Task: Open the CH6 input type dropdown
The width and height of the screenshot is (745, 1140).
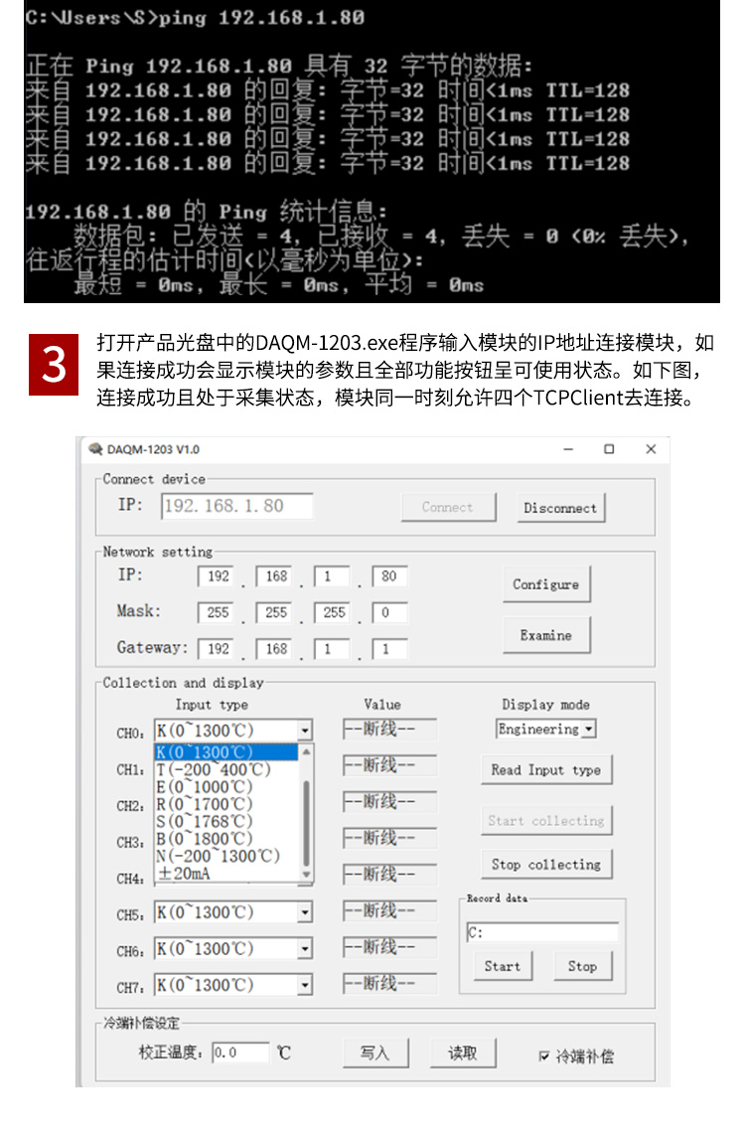Action: point(305,948)
